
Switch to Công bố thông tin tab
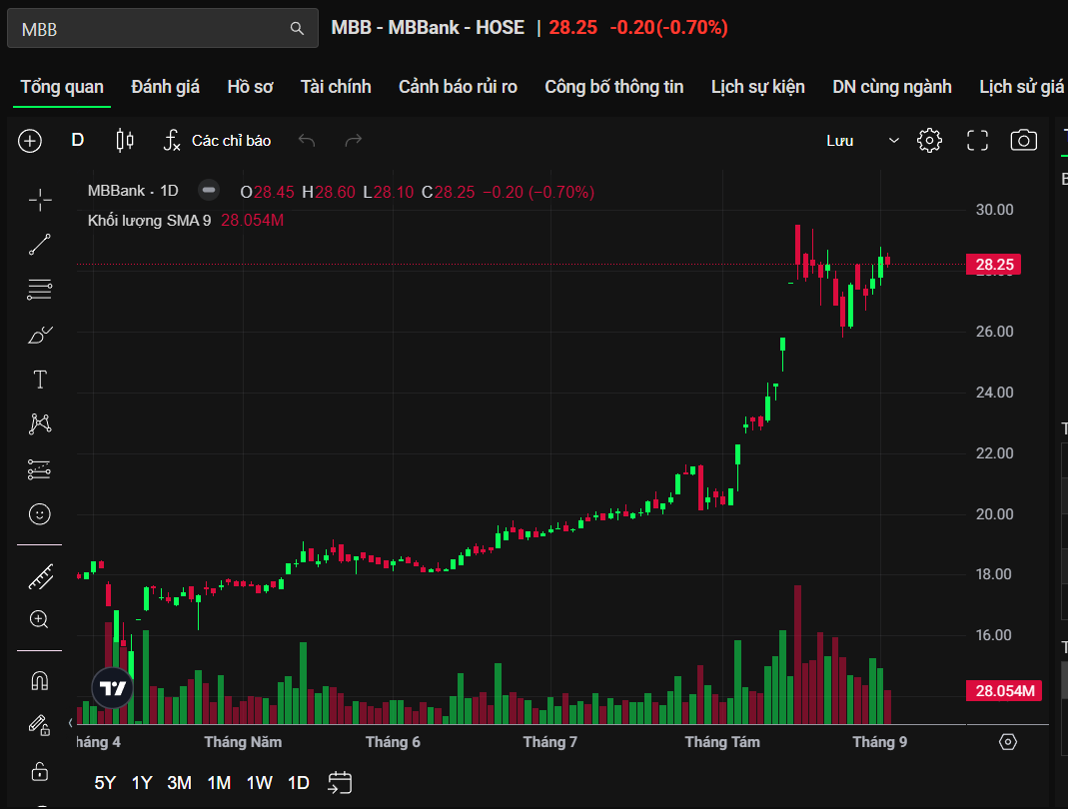tap(613, 87)
